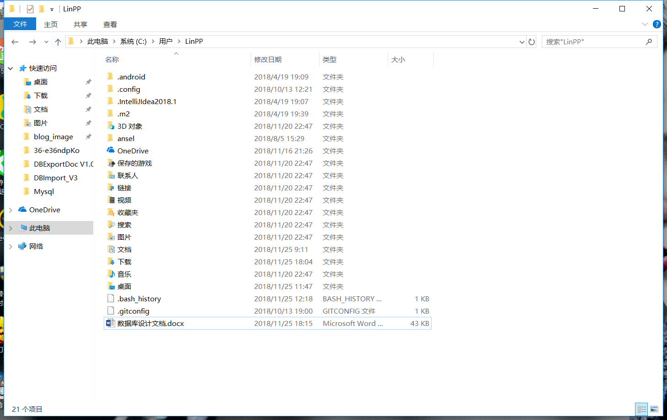Select the Word document 数据库设计文档.docx icon
The height and width of the screenshot is (420, 667).
point(111,323)
